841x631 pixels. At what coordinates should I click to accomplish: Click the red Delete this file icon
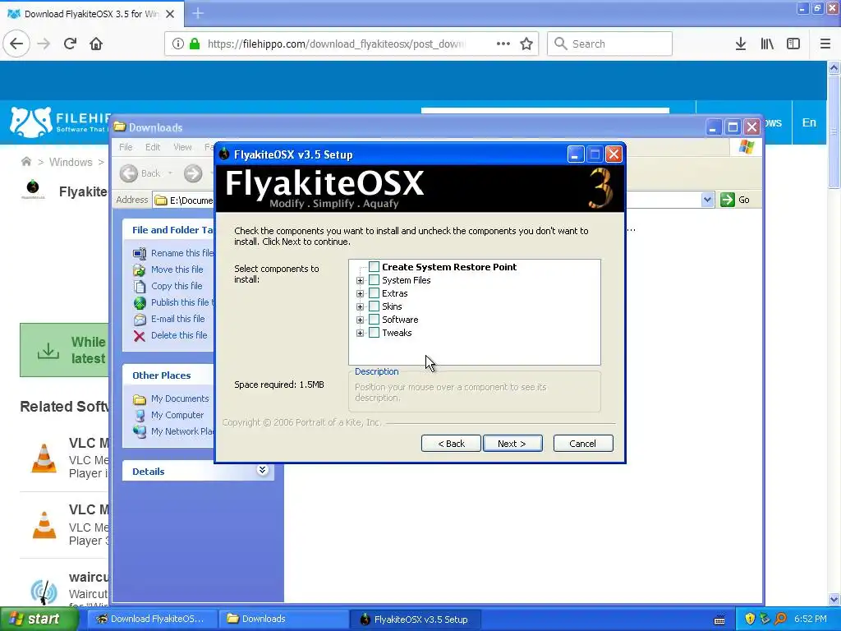click(x=140, y=336)
